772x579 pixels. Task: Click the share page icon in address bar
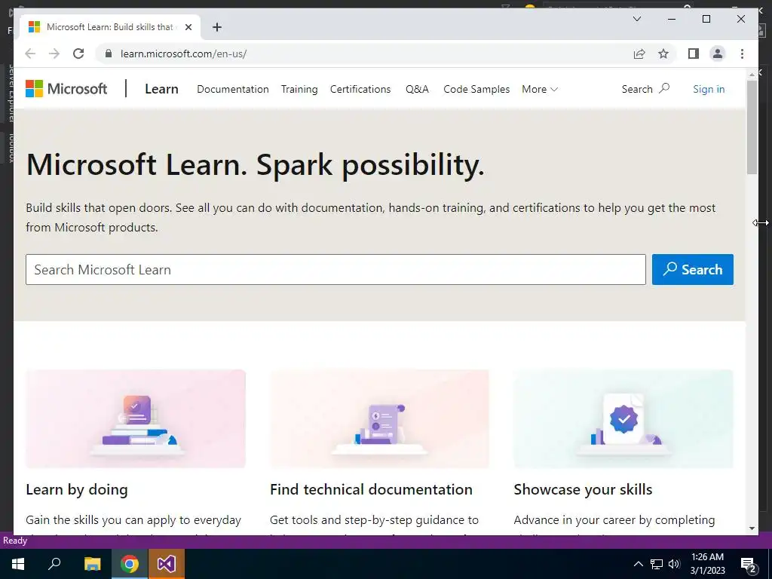(639, 54)
